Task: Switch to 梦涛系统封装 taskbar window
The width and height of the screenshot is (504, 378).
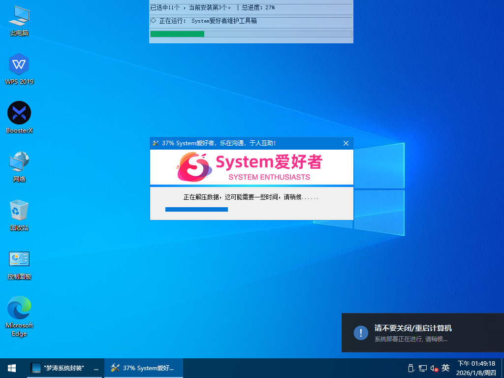Action: [65, 368]
